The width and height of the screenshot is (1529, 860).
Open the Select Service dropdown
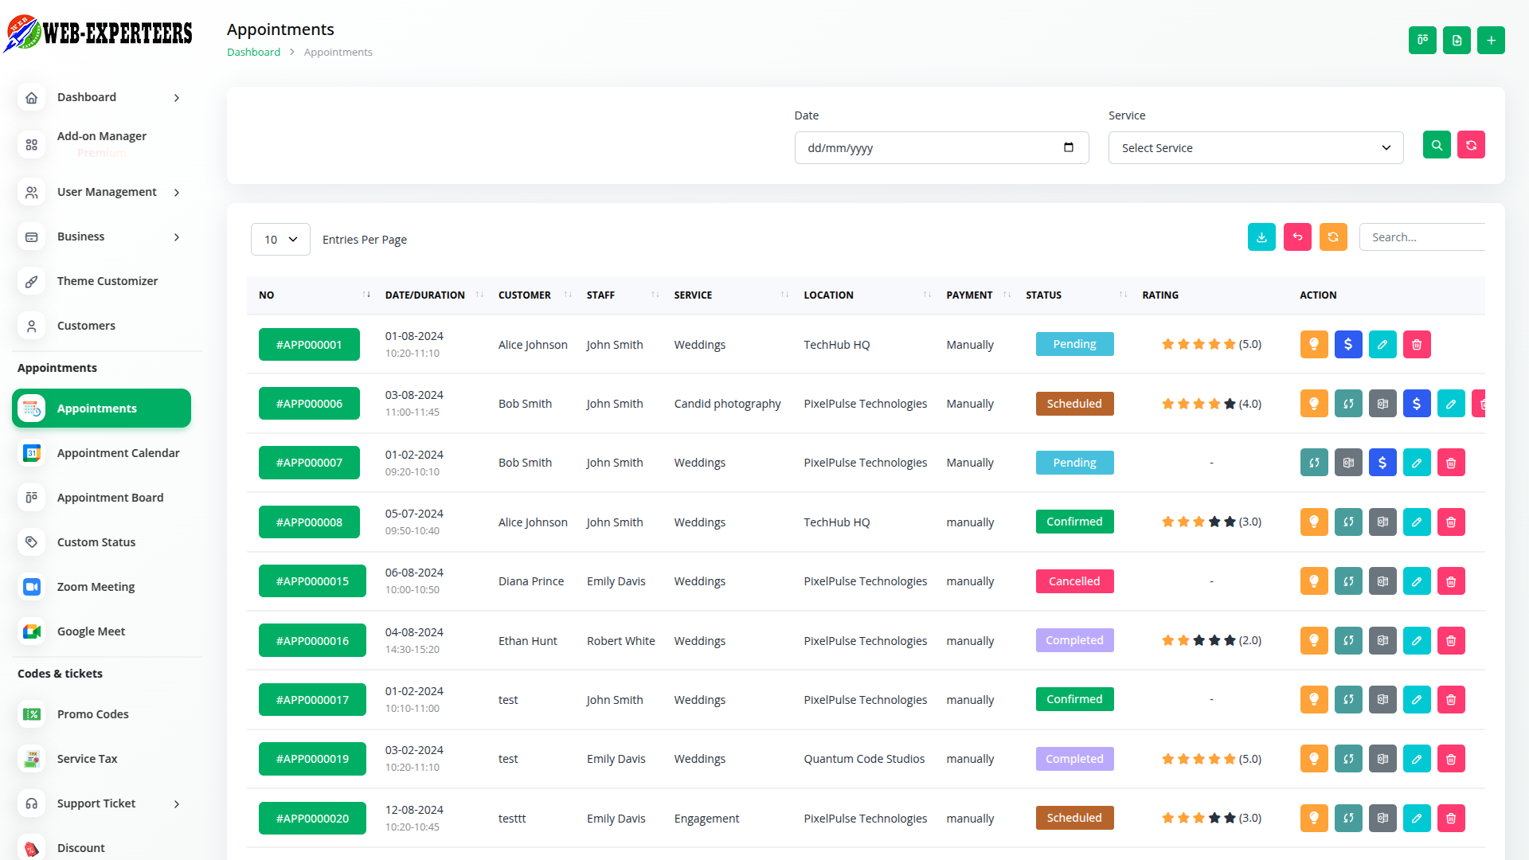pyautogui.click(x=1255, y=148)
